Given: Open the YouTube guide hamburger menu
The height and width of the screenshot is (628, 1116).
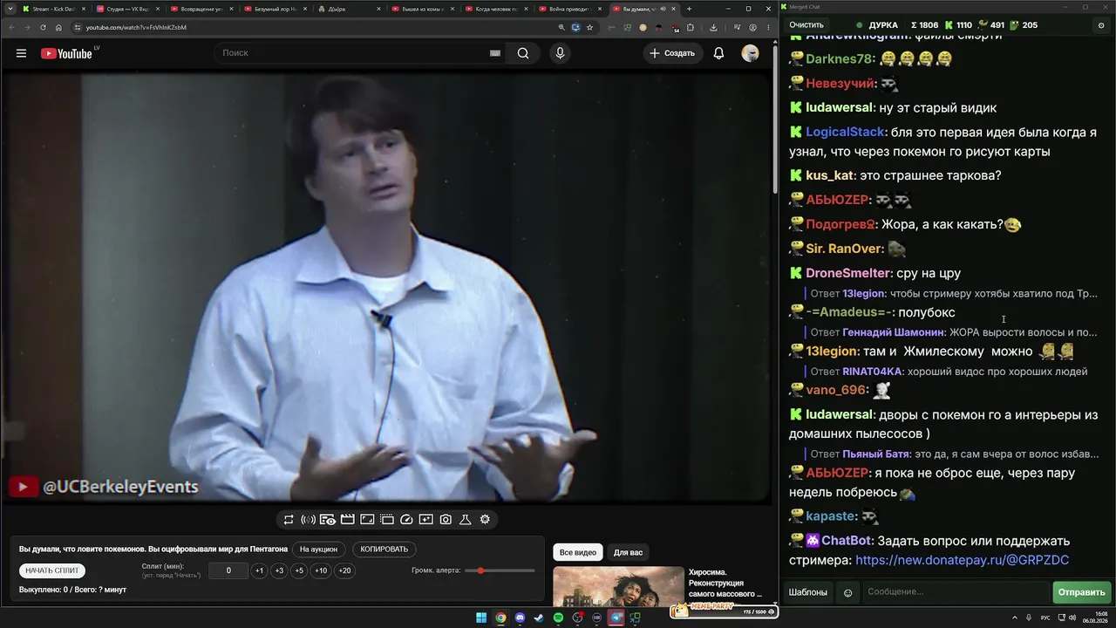Looking at the screenshot, I should coord(21,53).
